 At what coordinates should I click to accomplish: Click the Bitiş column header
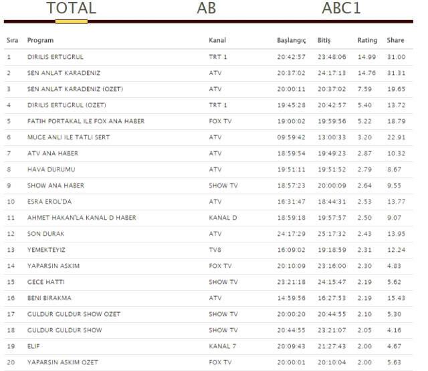point(324,40)
